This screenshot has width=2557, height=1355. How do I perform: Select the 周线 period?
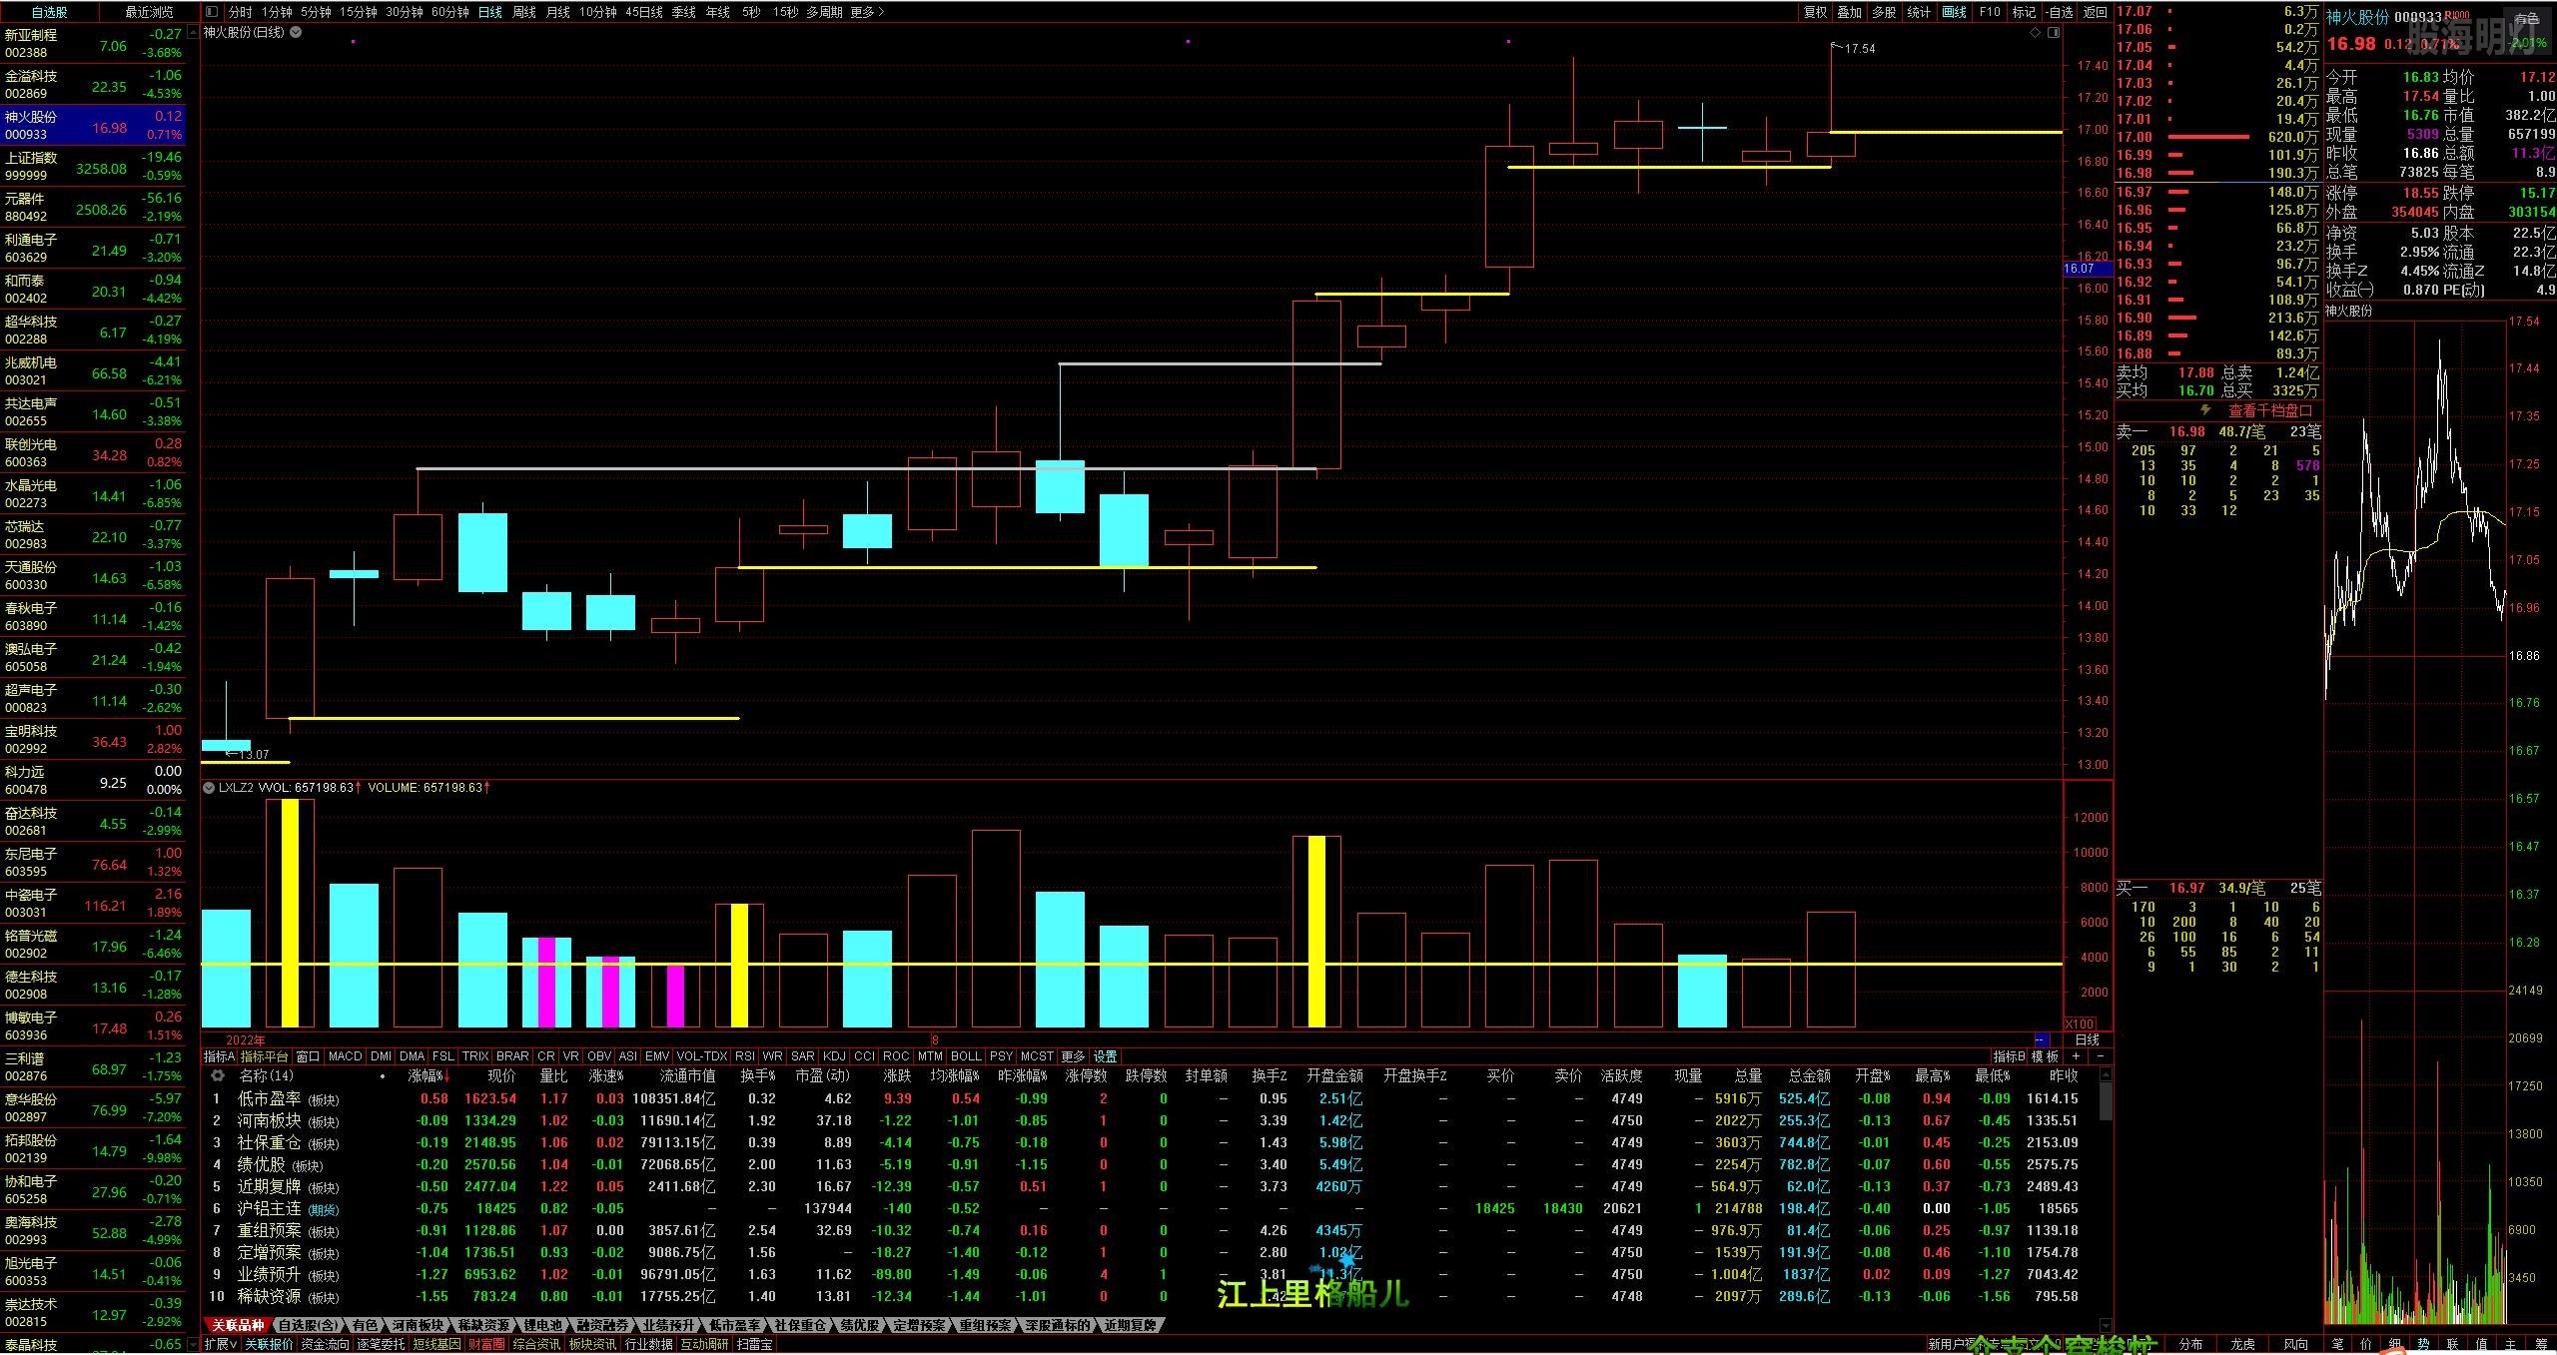(x=524, y=12)
